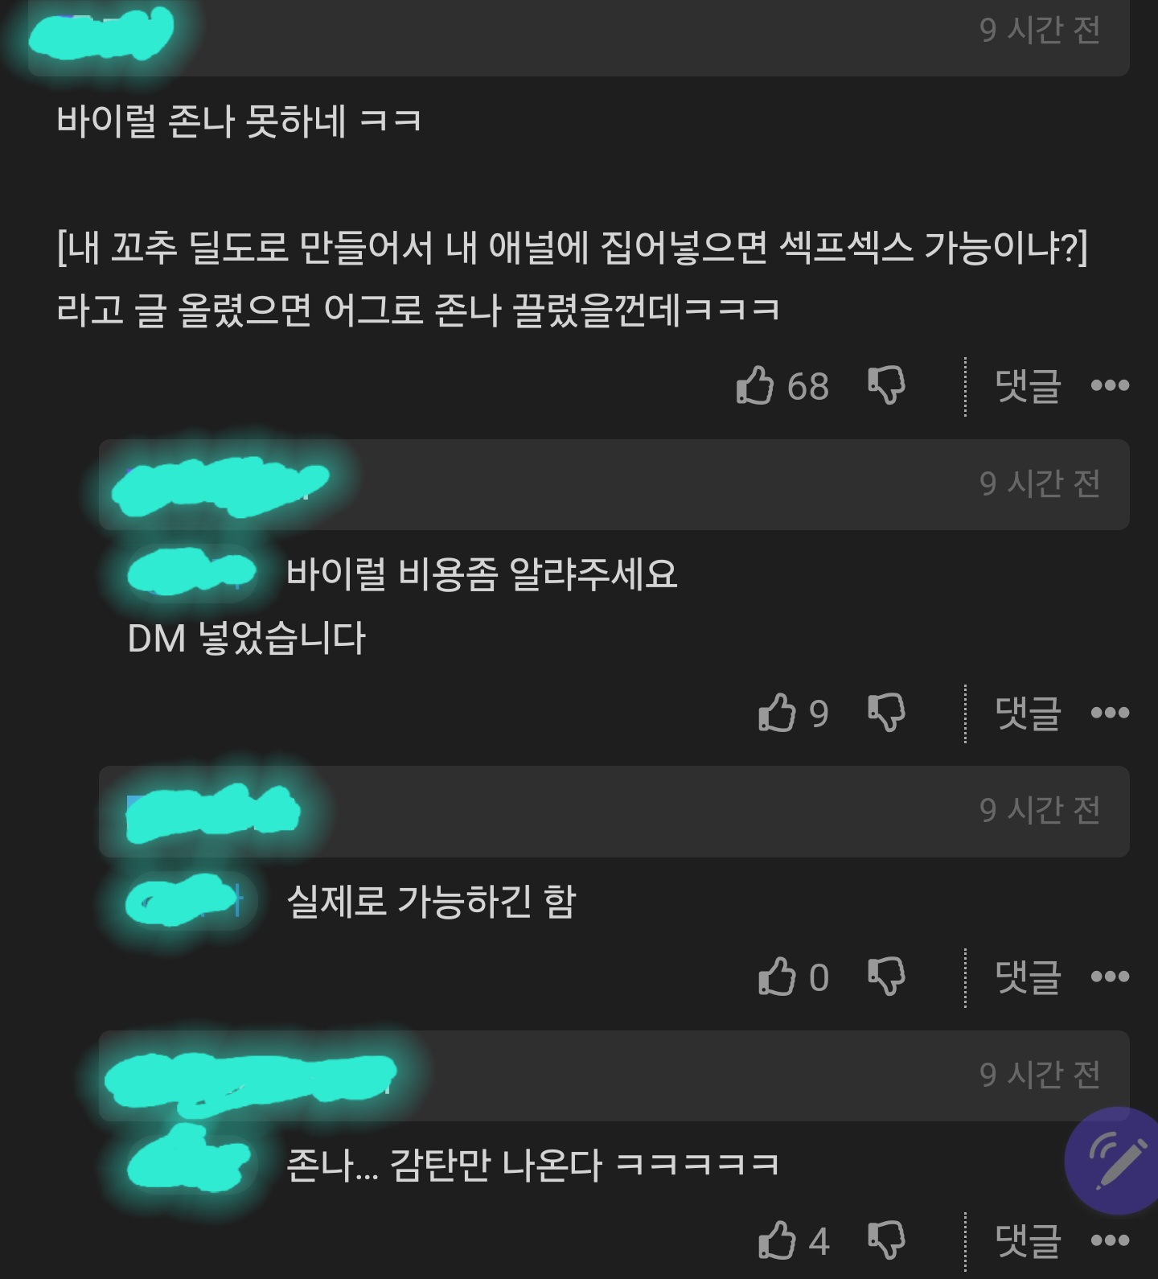Open more options for '실제로 가능하긴 함' reply

coord(1110,977)
